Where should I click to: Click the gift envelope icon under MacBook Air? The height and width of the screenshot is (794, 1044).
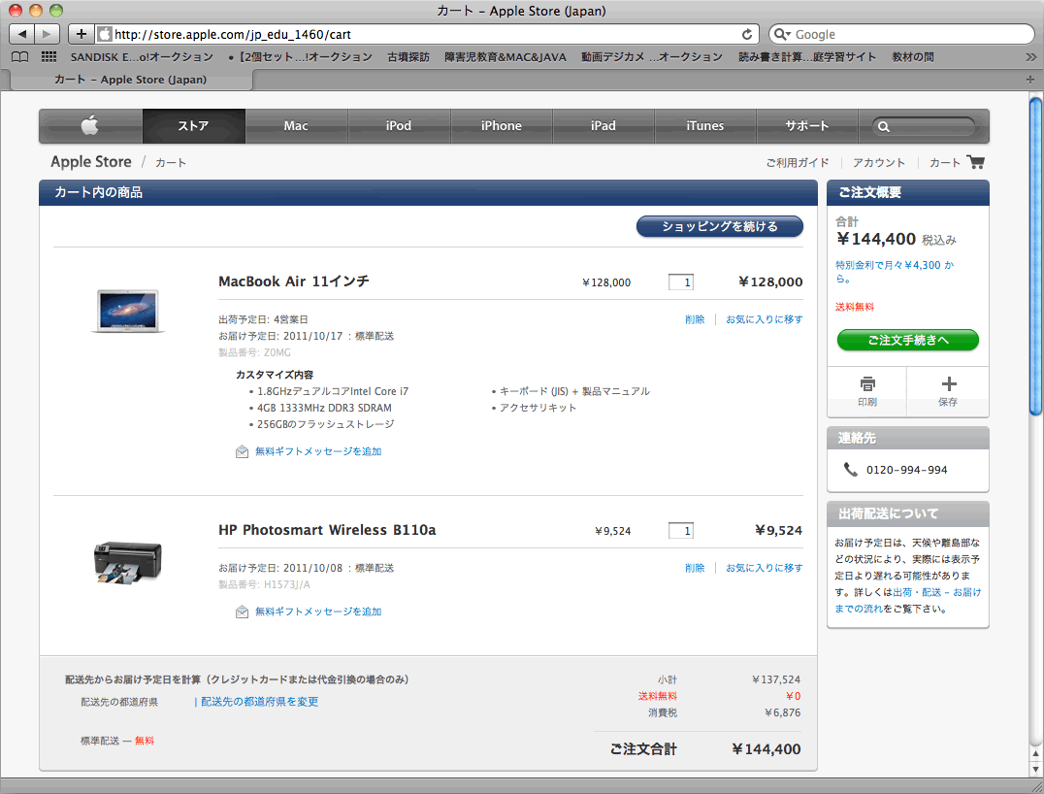[x=242, y=452]
